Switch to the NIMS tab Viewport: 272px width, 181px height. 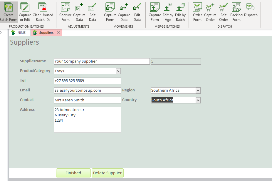click(x=20, y=33)
